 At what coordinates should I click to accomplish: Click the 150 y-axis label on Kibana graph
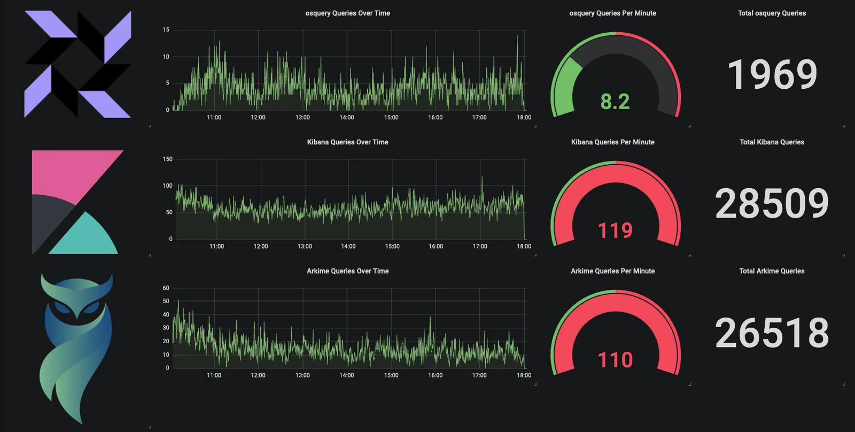[167, 159]
